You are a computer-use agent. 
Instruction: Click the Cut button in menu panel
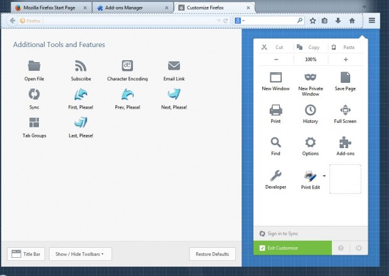276,47
